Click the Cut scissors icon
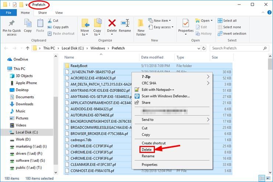 coord(50,21)
